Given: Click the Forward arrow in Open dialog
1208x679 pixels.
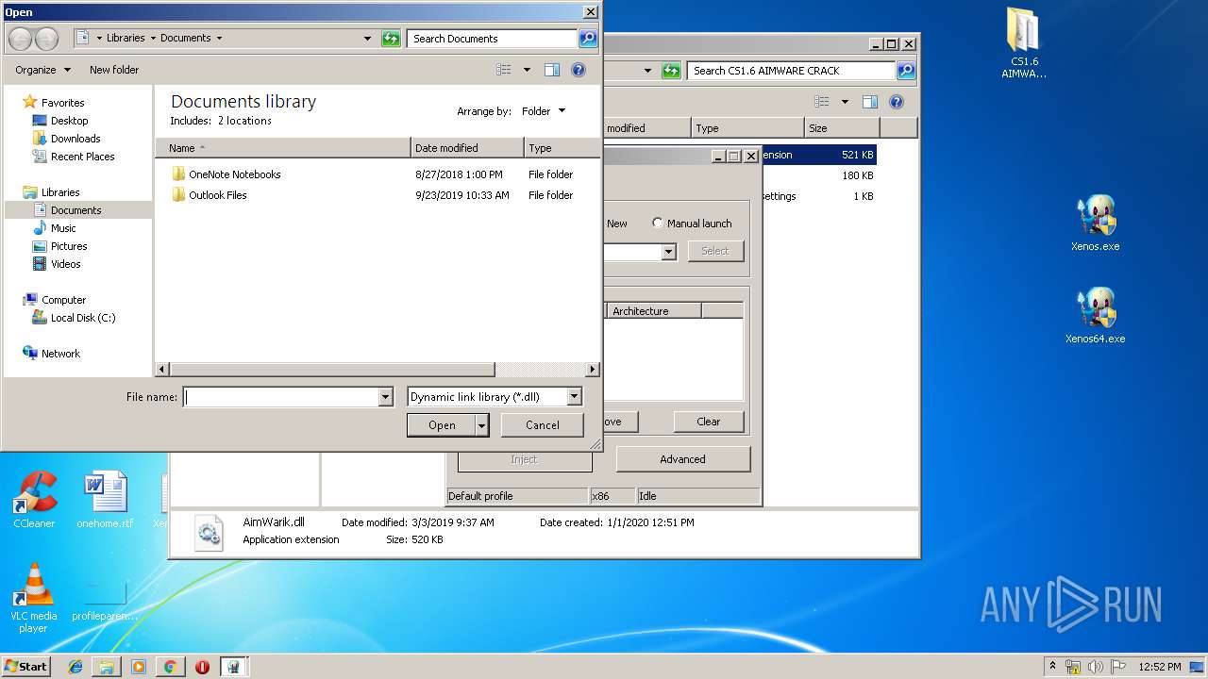Looking at the screenshot, I should (46, 39).
